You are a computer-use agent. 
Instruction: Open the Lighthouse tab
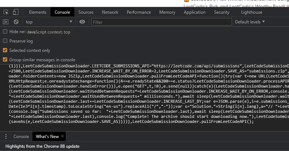coord(251,12)
